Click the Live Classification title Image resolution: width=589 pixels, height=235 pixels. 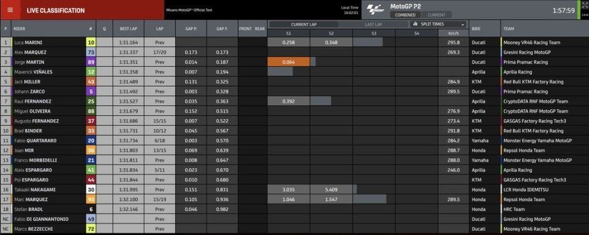tap(56, 10)
